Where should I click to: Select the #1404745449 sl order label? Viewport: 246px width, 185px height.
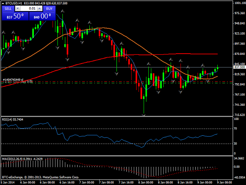(13, 80)
